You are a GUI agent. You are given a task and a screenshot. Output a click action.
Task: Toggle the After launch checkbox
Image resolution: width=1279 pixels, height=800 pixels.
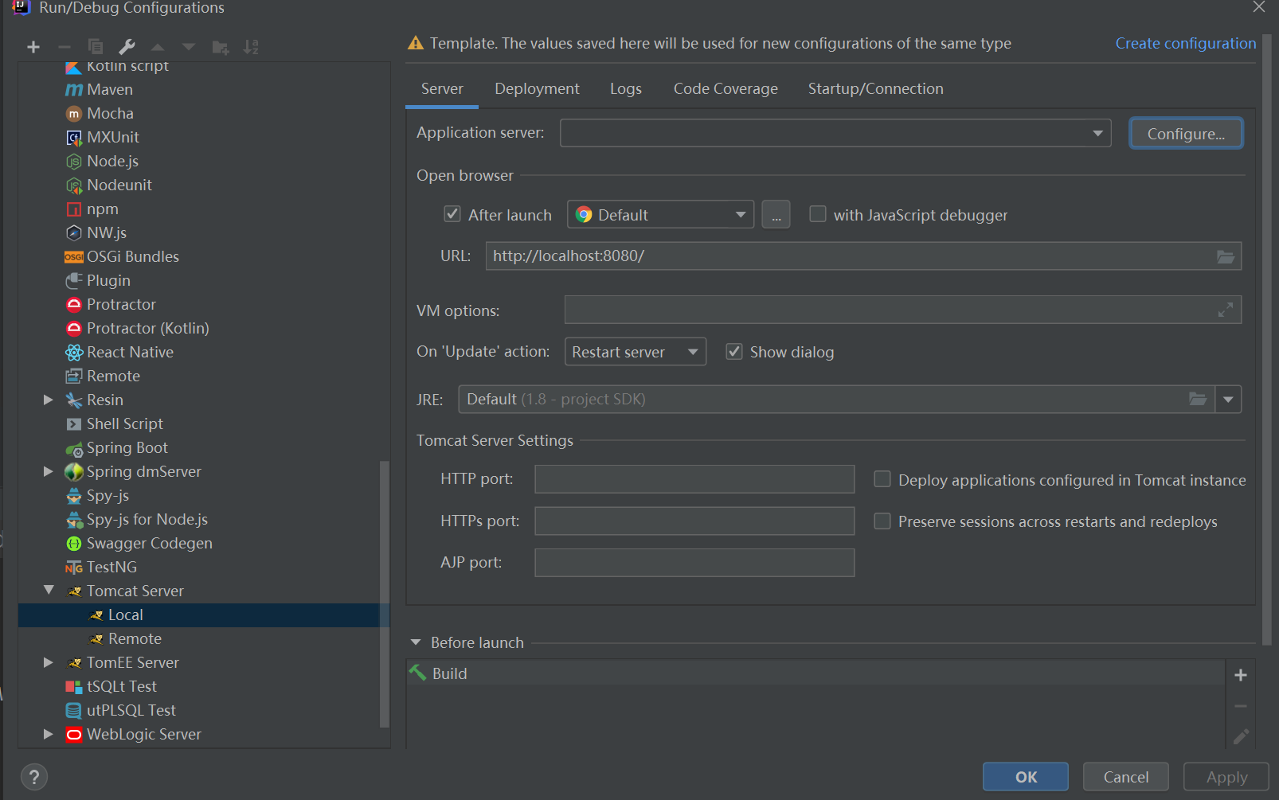coord(452,214)
